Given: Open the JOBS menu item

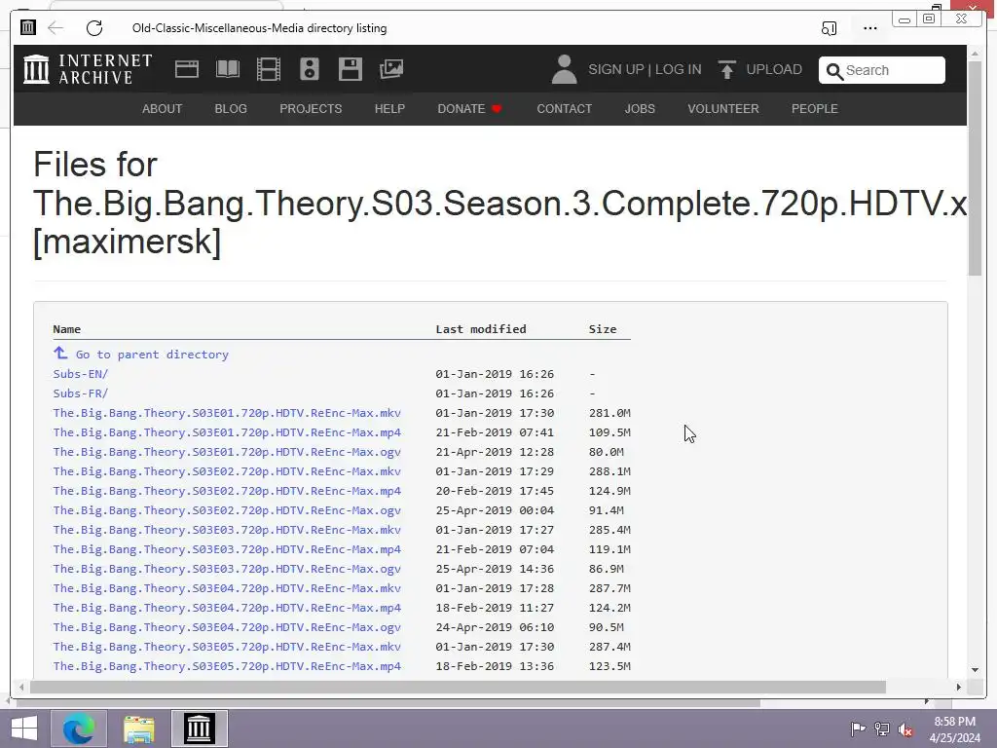Looking at the screenshot, I should tap(640, 109).
